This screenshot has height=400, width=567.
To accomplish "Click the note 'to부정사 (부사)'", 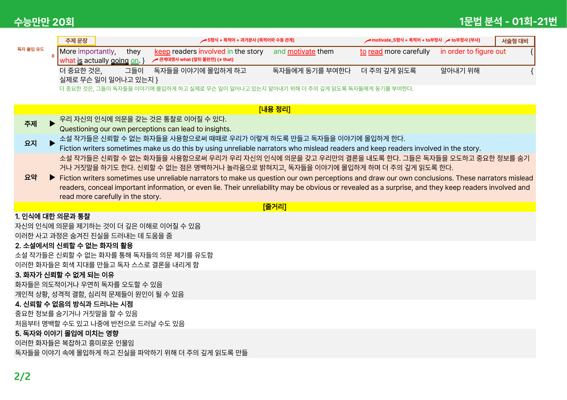I will (466, 40).
